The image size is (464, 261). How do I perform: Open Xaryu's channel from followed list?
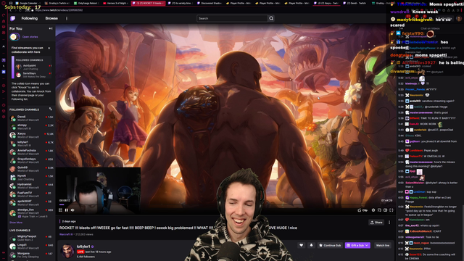[x=31, y=135]
